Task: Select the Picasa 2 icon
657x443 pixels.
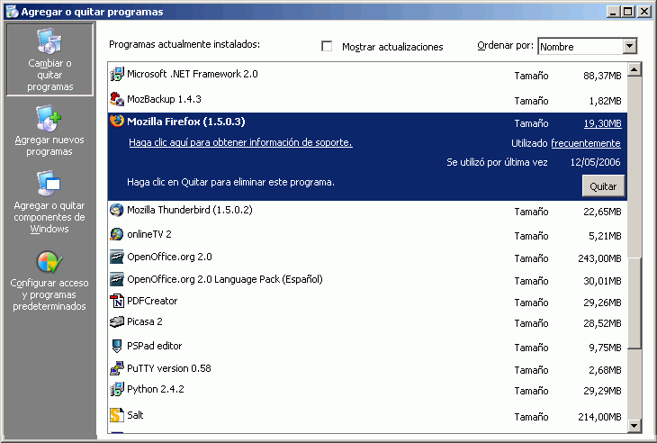Action: (116, 322)
